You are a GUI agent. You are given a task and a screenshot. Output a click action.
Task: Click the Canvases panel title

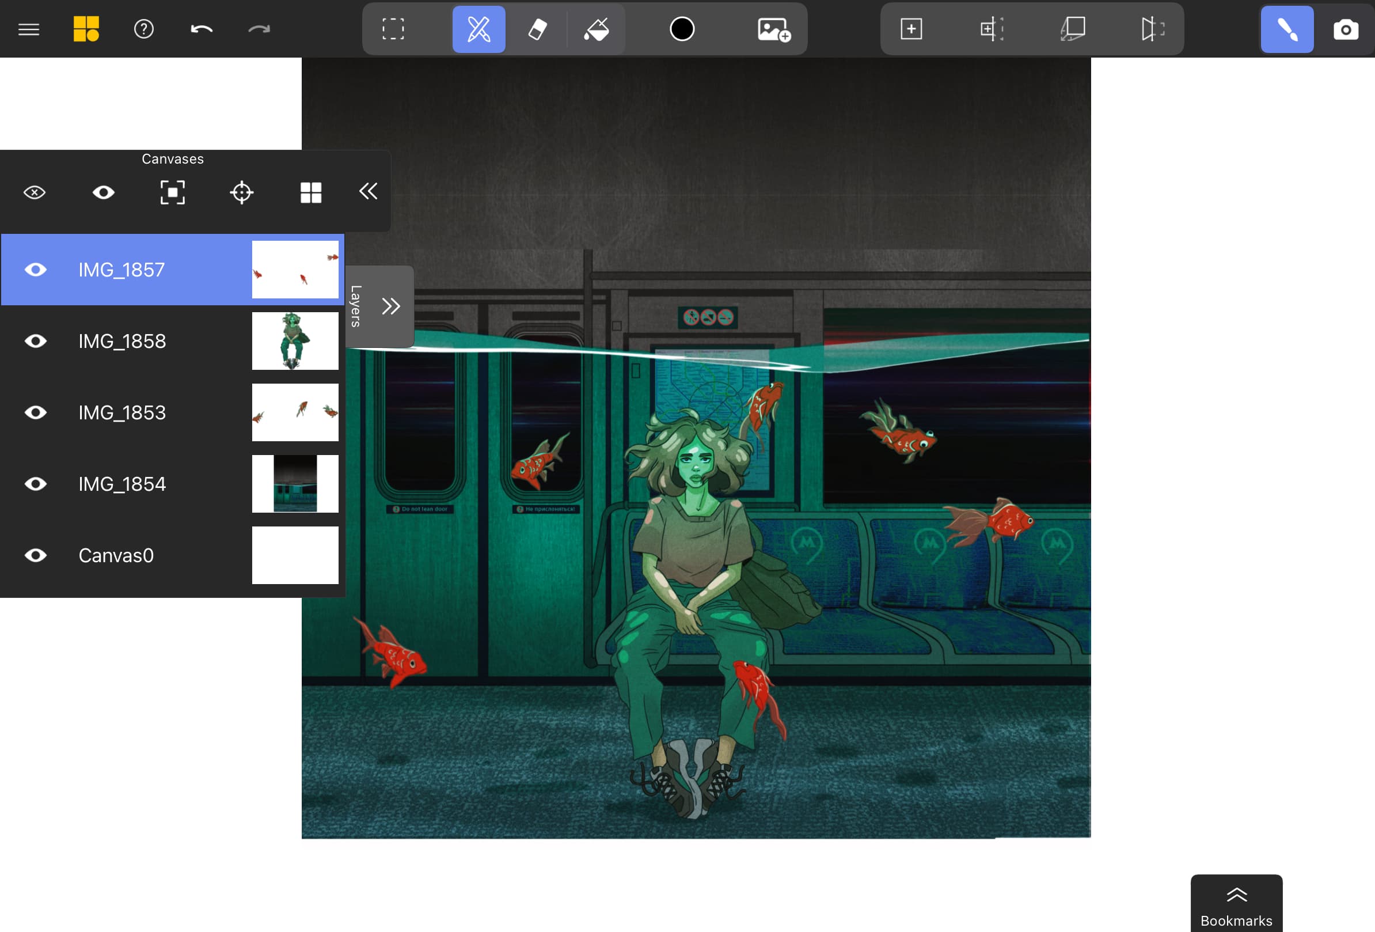click(x=172, y=159)
